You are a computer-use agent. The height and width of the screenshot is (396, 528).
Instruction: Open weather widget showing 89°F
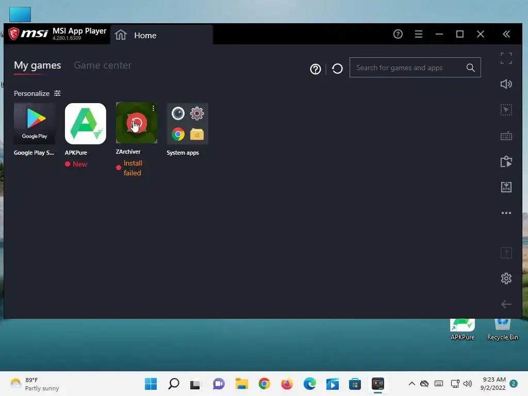[35, 384]
